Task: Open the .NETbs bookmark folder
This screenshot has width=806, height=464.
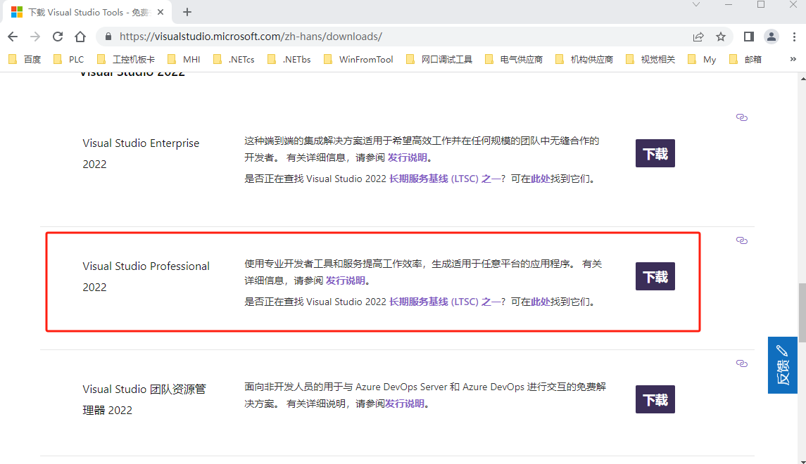Action: (x=289, y=60)
